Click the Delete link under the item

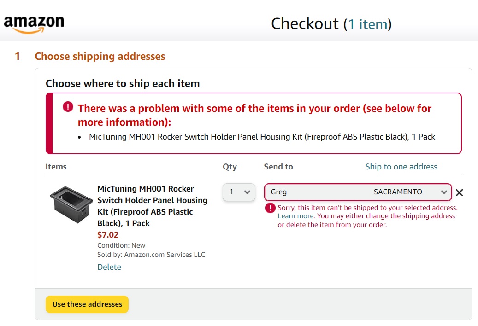click(x=109, y=267)
